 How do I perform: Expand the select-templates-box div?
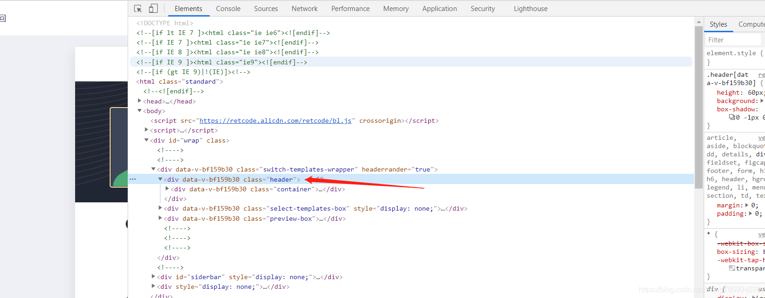[160, 208]
